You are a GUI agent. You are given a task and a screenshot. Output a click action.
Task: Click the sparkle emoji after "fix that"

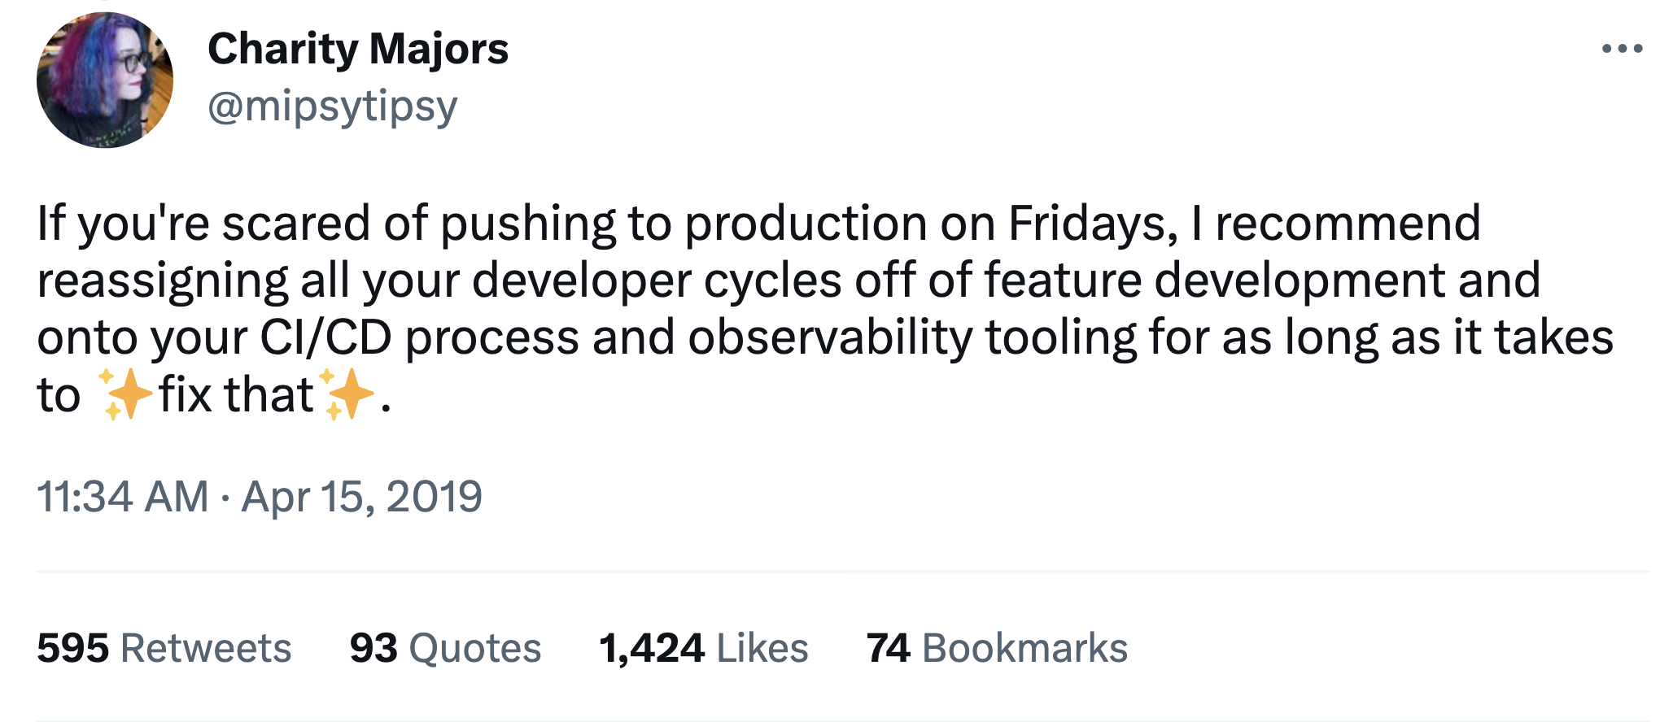347,394
